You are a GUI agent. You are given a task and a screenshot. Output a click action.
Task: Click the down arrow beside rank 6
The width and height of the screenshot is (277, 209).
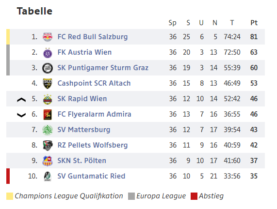coord(21,115)
